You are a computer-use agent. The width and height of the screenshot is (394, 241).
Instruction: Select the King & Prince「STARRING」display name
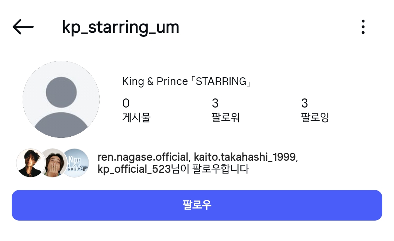187,81
